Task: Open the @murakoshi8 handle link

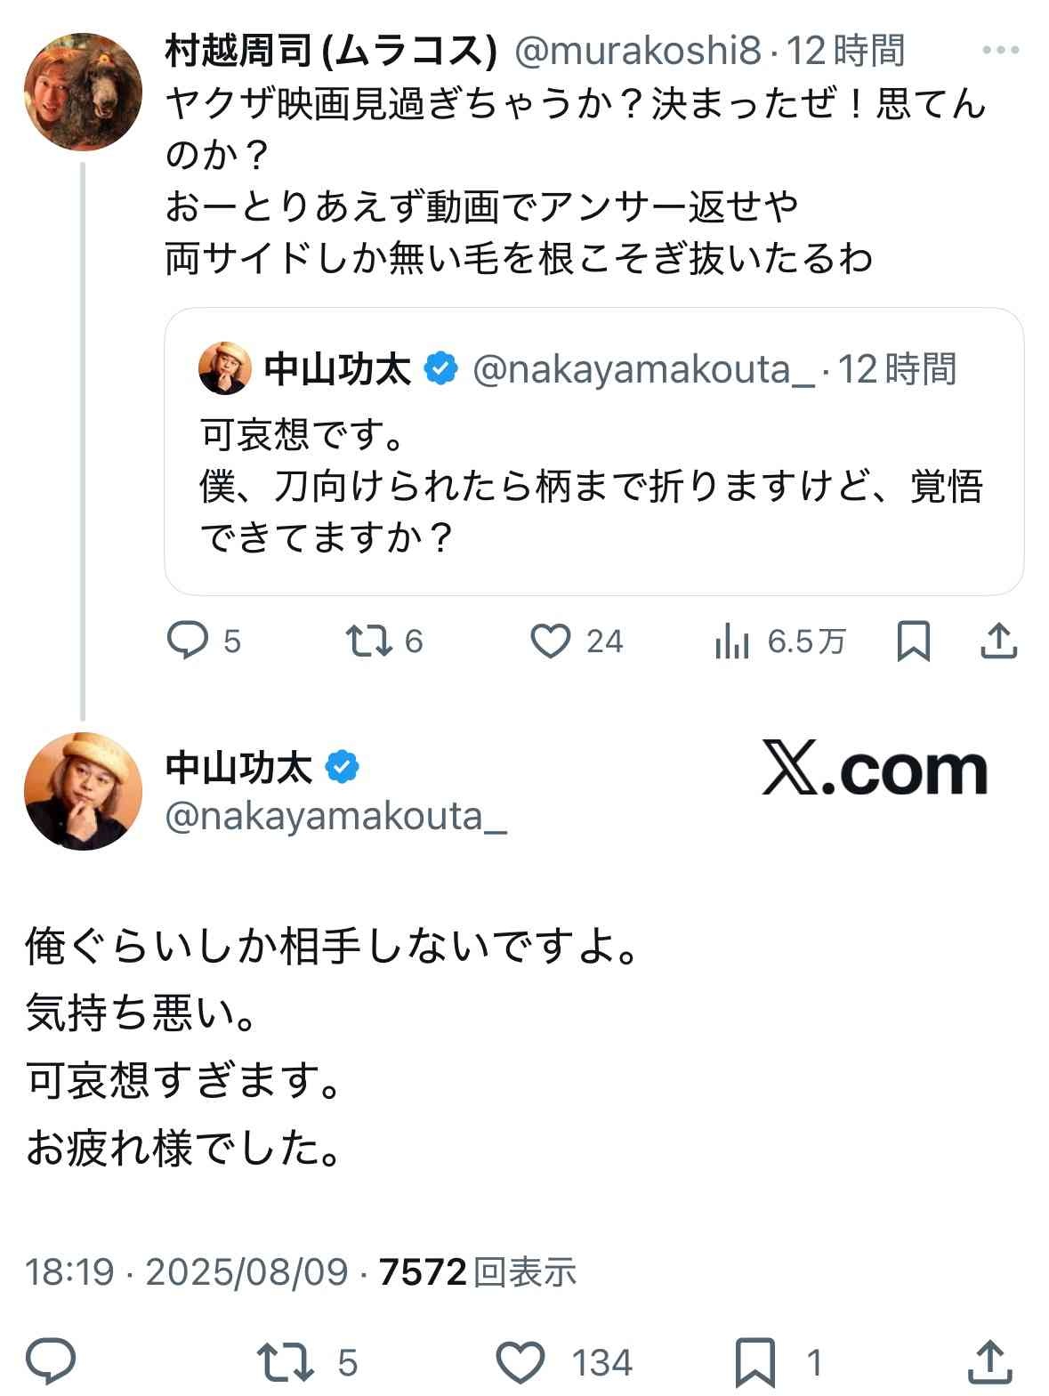Action: pos(638,52)
